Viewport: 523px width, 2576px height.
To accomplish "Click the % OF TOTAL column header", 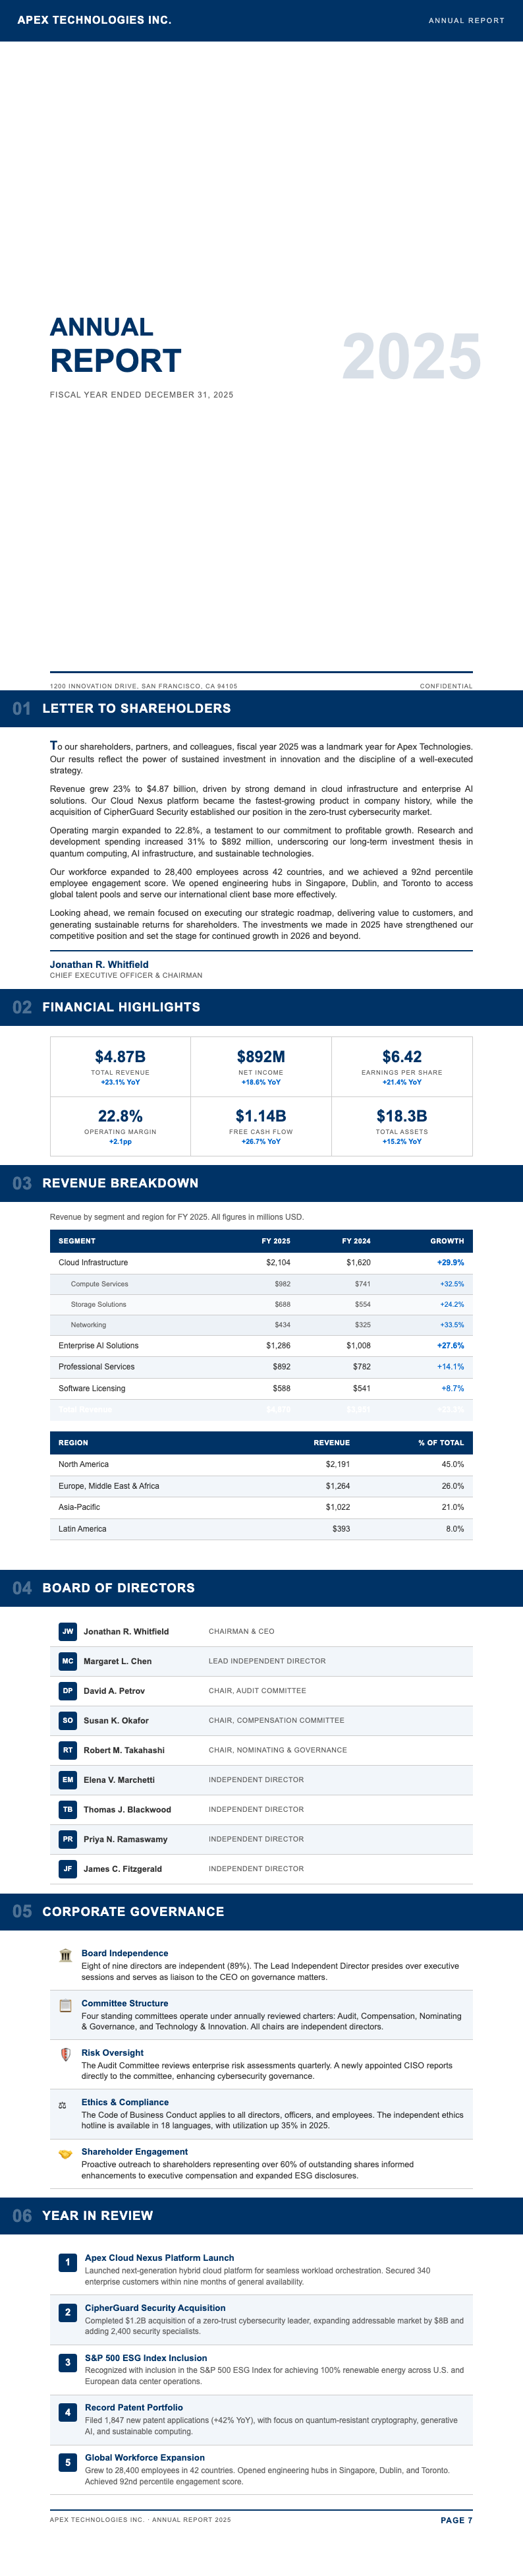I will [441, 1442].
